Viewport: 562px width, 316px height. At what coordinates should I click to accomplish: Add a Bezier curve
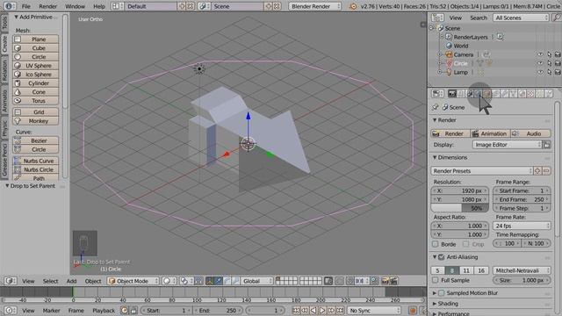click(x=35, y=140)
